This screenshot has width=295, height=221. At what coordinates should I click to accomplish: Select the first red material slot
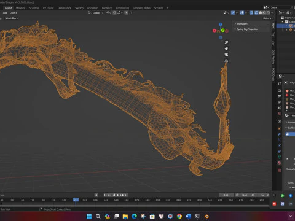click(289, 91)
